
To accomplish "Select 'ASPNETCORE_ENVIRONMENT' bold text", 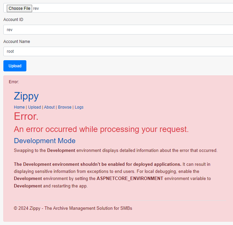I will point(130,178).
